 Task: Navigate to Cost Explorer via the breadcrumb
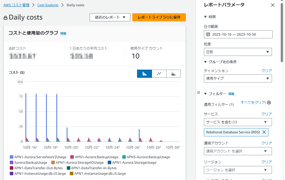(x=48, y=5)
